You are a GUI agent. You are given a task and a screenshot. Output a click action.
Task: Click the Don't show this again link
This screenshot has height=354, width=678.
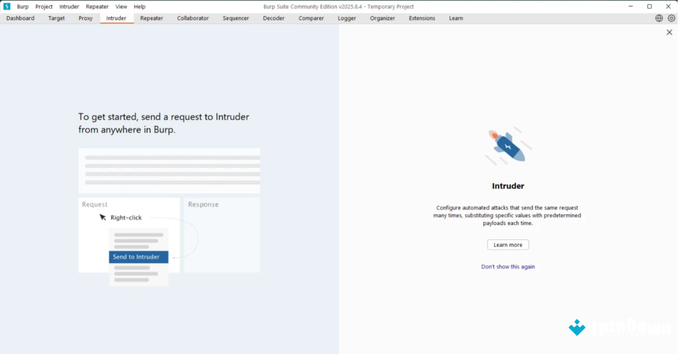click(508, 266)
